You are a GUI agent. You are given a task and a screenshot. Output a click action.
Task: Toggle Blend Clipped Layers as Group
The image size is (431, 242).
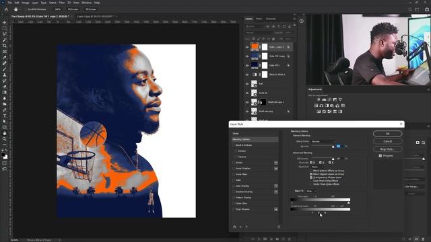311,174
